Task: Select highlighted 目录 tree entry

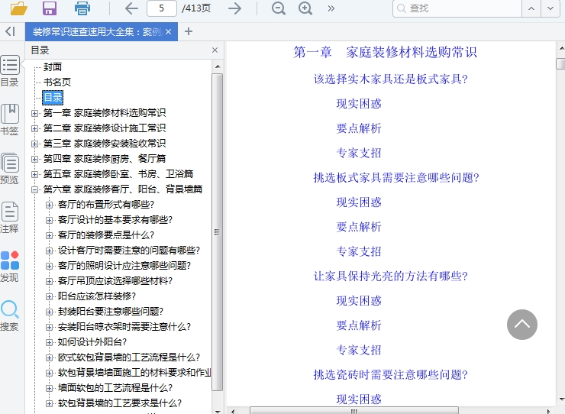Action: click(x=53, y=98)
